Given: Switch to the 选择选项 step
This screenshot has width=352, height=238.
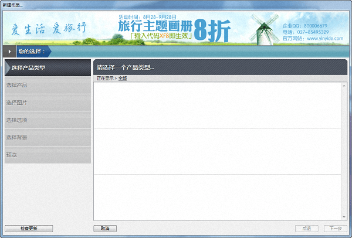Looking at the screenshot, I should [48, 120].
